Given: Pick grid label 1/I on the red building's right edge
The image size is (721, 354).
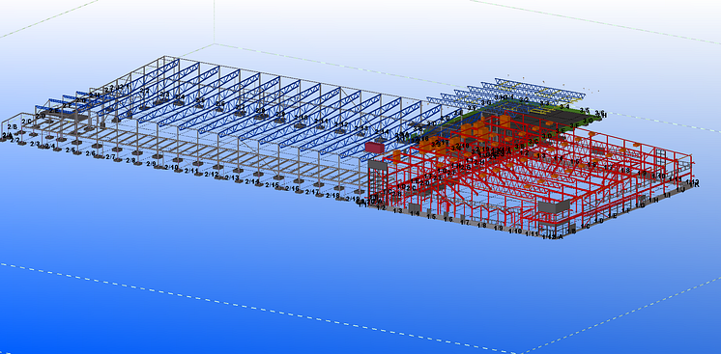Looking at the screenshot, I should coord(667,195).
